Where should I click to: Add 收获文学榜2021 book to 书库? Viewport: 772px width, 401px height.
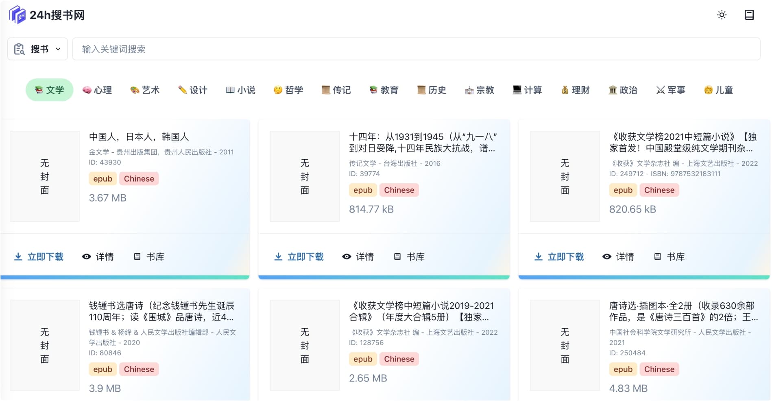point(669,257)
